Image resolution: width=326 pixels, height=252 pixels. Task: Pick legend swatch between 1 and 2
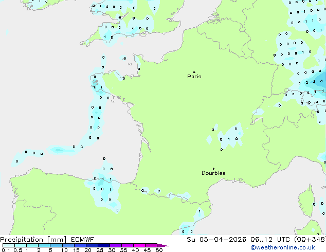[x=32, y=245]
